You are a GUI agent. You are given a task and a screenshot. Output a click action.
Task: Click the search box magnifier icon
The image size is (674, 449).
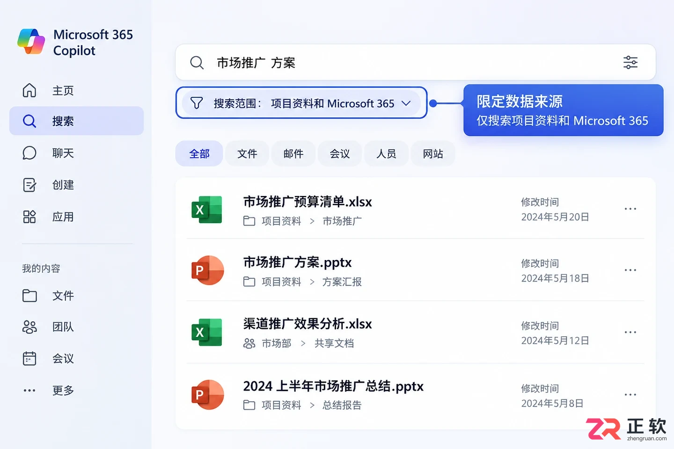pyautogui.click(x=197, y=63)
